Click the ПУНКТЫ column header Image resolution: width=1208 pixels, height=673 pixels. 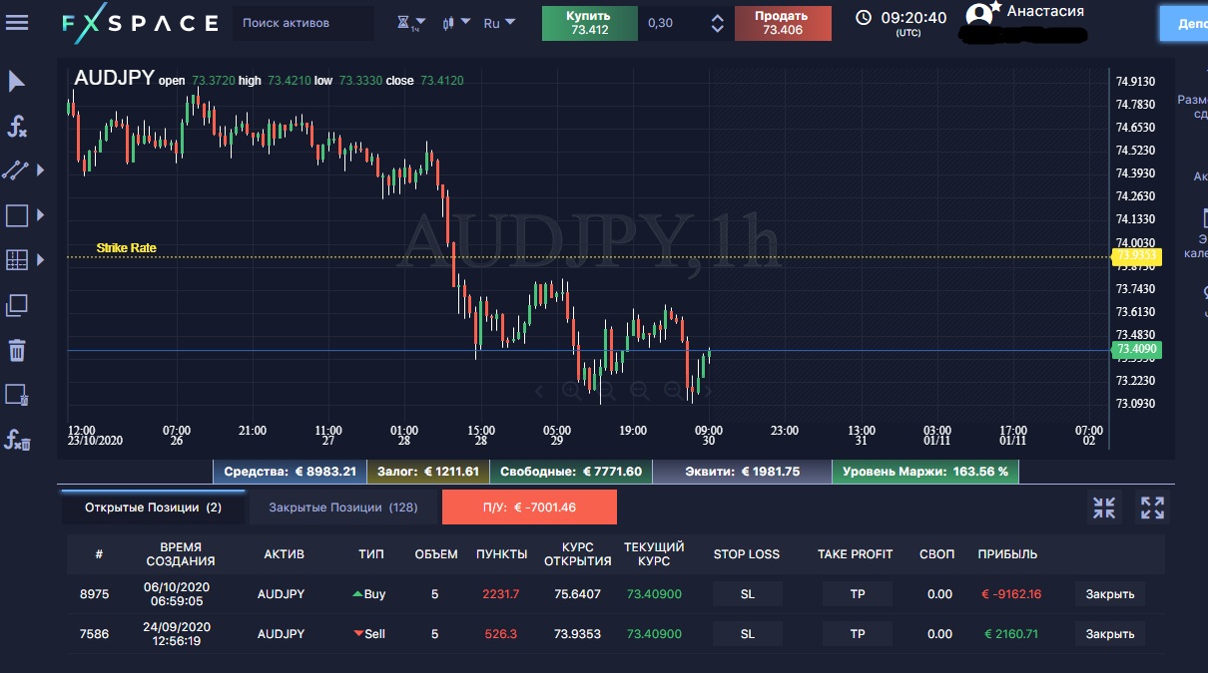pos(502,554)
